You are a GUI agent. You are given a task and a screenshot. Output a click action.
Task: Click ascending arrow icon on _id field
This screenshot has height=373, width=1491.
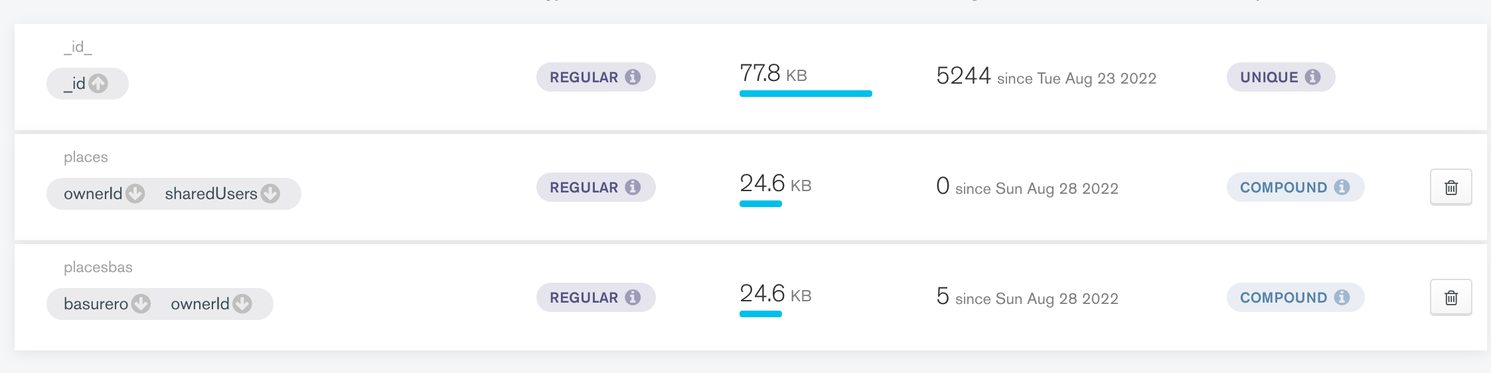tap(98, 84)
